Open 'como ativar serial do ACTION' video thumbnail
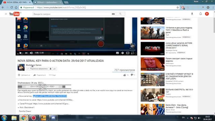 (x=153, y=48)
